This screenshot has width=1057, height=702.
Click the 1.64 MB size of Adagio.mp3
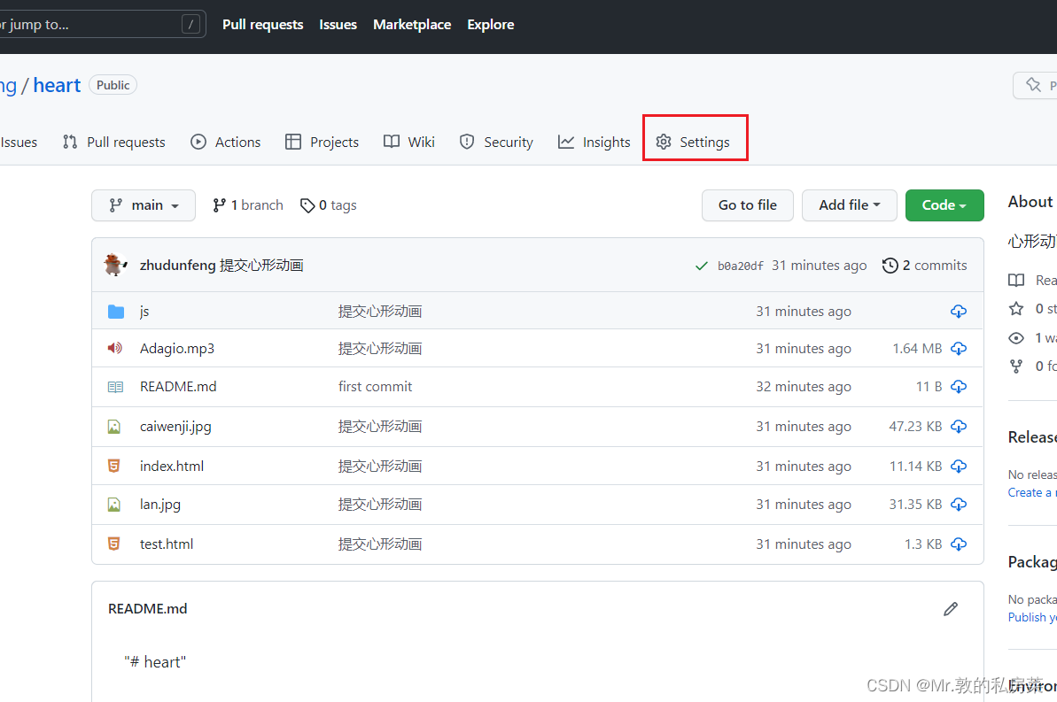coord(917,348)
